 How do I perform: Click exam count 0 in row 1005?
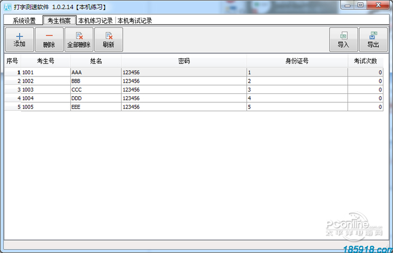pyautogui.click(x=365, y=107)
